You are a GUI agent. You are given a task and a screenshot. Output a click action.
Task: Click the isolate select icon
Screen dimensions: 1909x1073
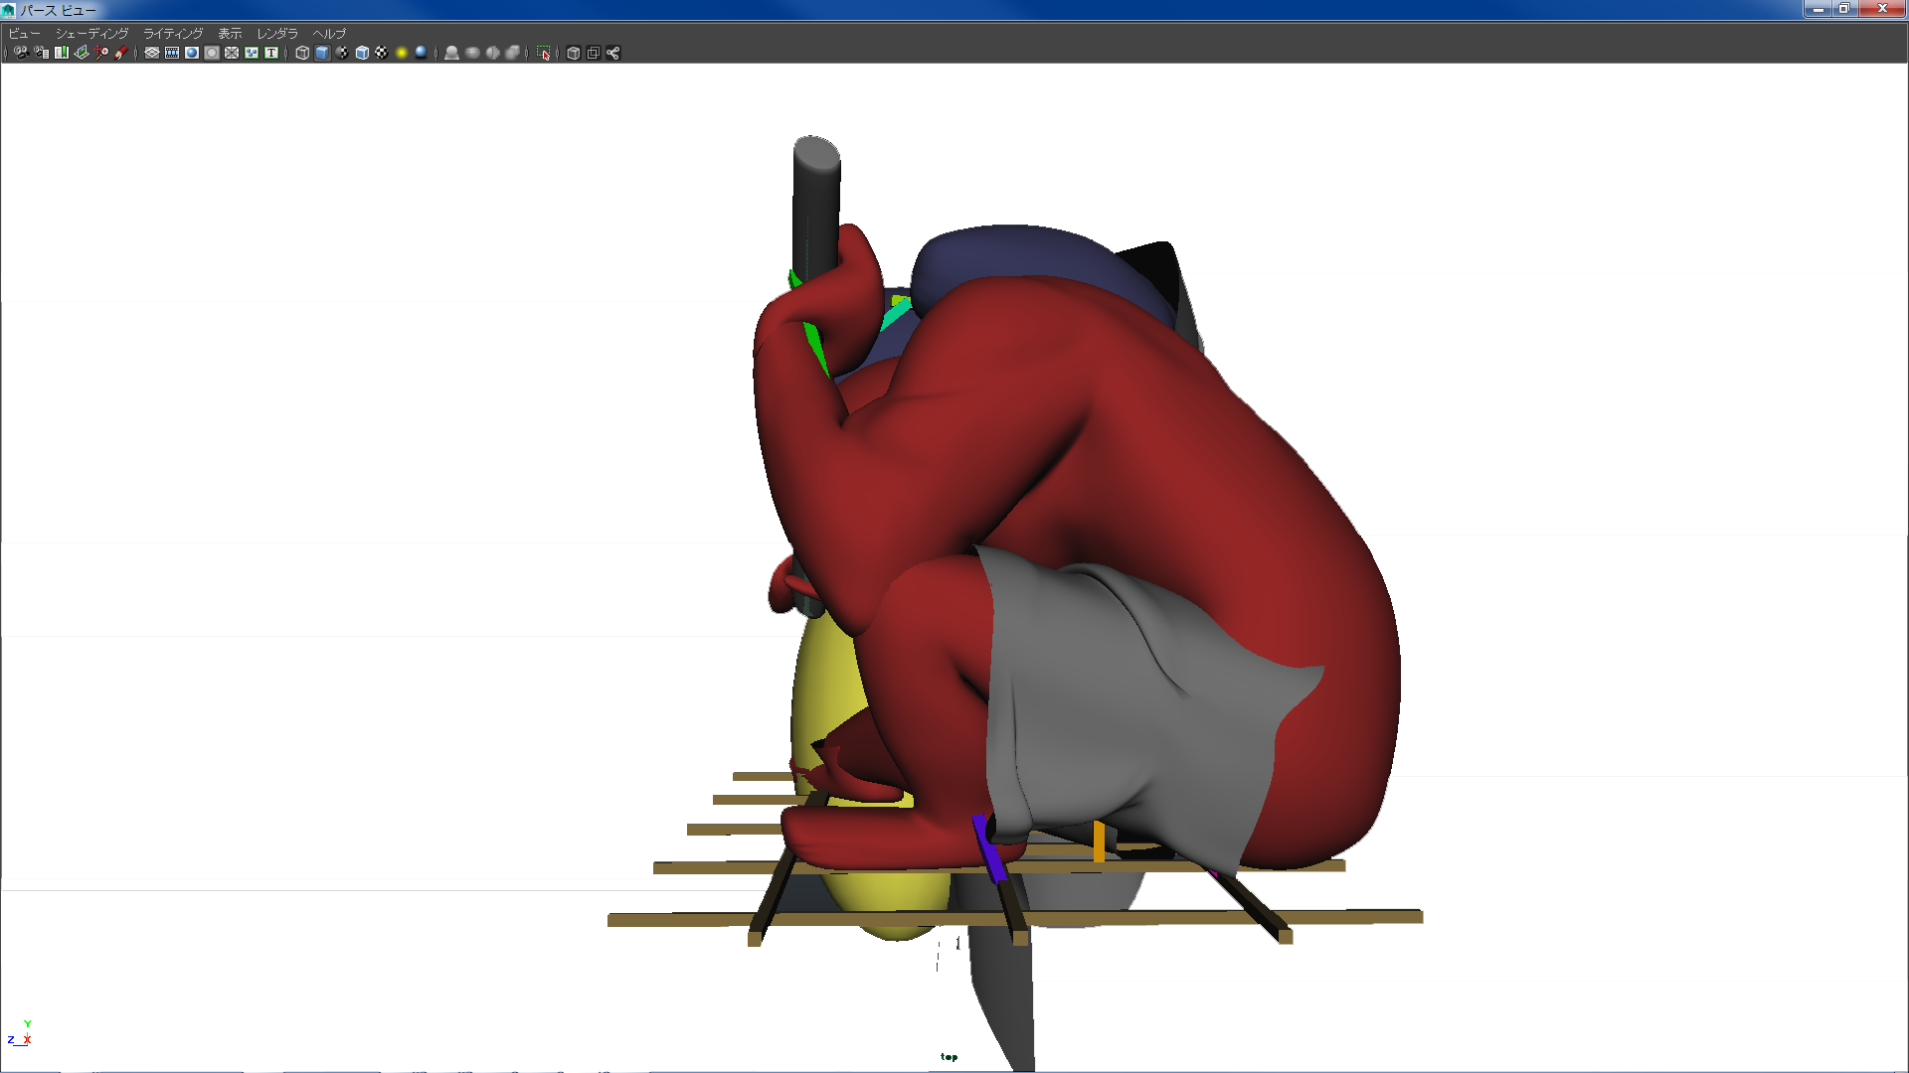click(x=544, y=53)
